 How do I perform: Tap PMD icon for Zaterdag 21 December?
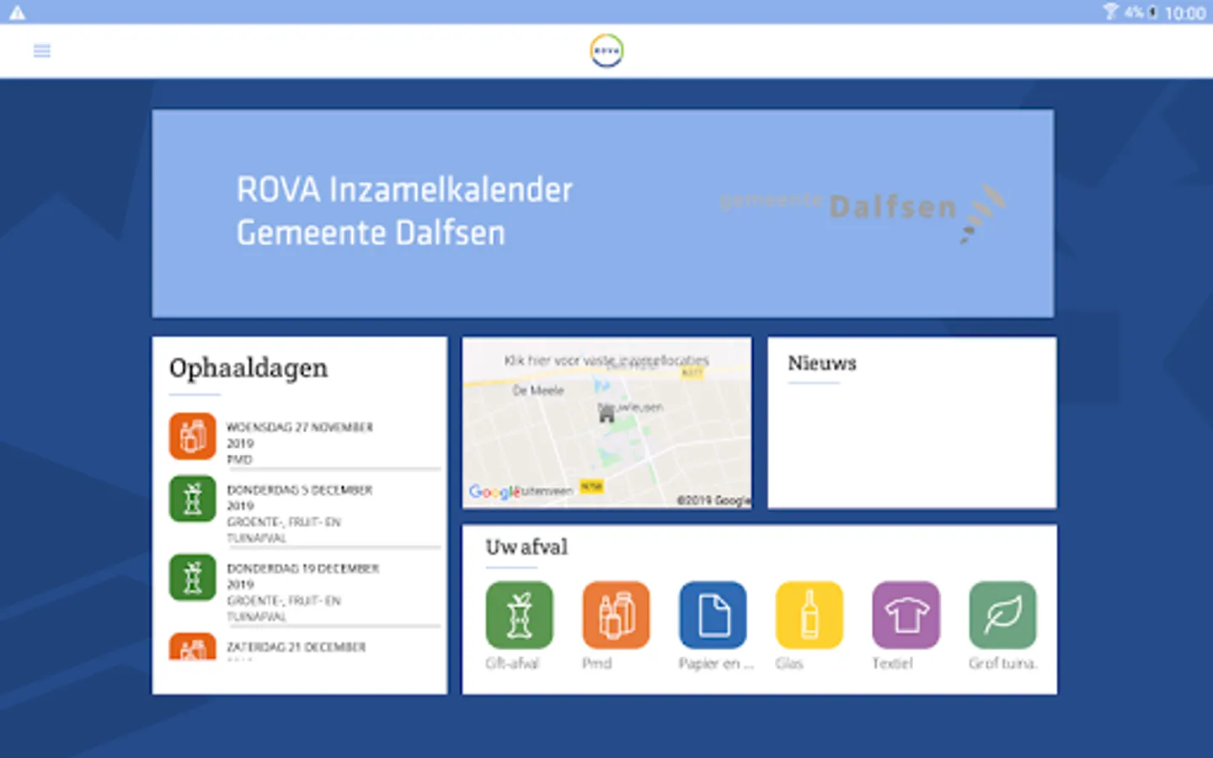pyautogui.click(x=193, y=646)
